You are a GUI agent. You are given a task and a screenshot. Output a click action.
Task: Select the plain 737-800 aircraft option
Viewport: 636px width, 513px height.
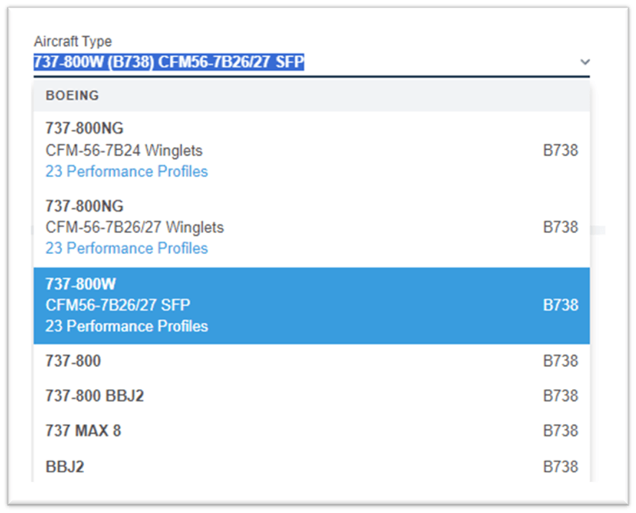(311, 361)
